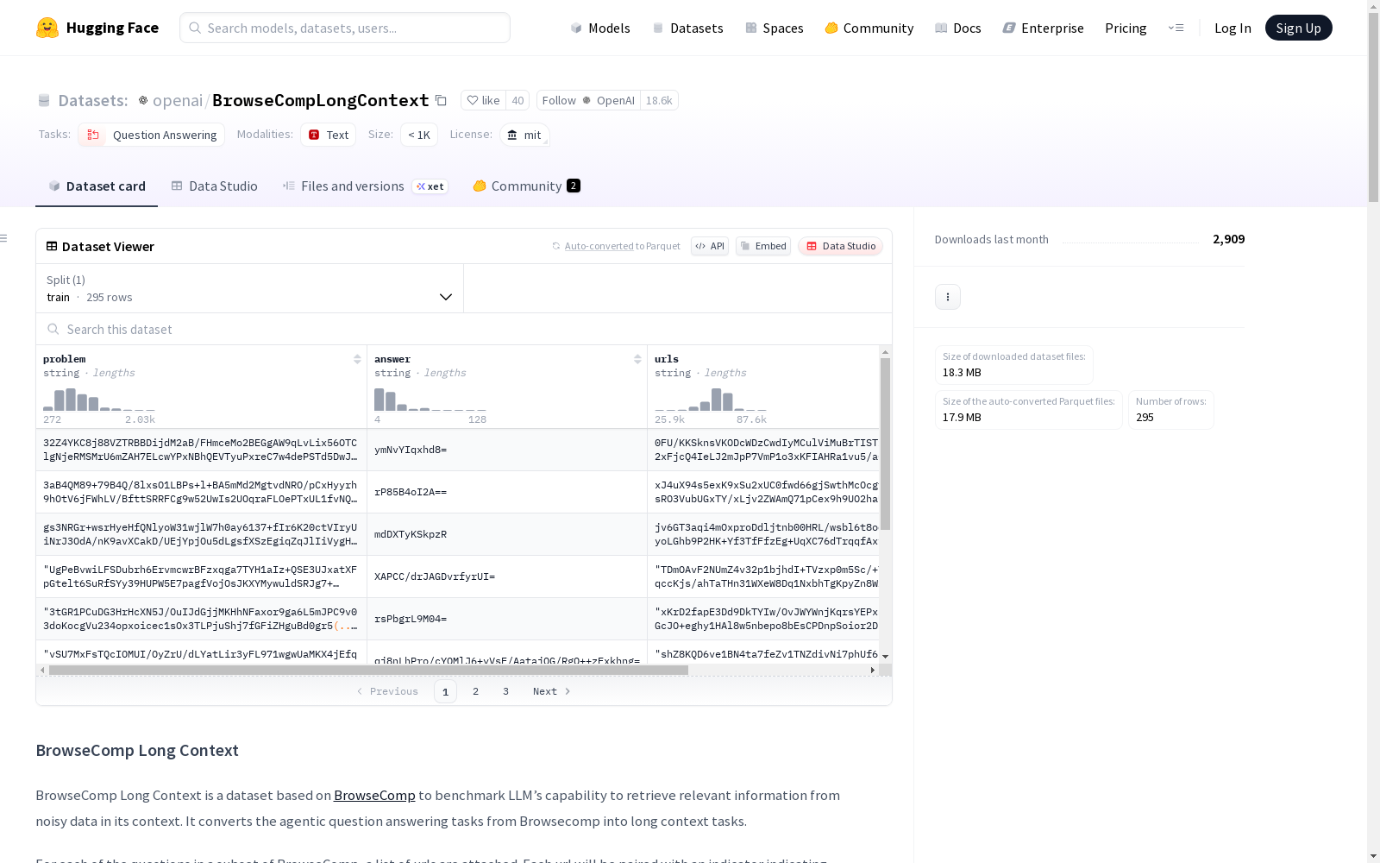1380x863 pixels.
Task: Click the table horizontal scrollbar
Action: 368,670
